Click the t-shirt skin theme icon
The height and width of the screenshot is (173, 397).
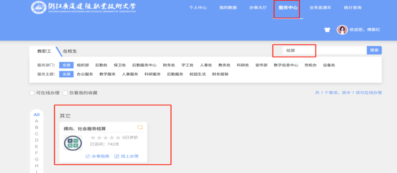click(x=327, y=30)
